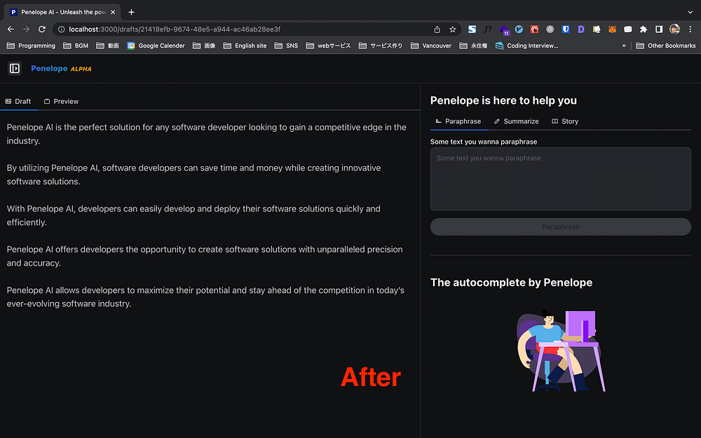701x438 pixels.
Task: Click the first paragraph 'Penelope AI is the perfect solution'
Action: pos(207,134)
